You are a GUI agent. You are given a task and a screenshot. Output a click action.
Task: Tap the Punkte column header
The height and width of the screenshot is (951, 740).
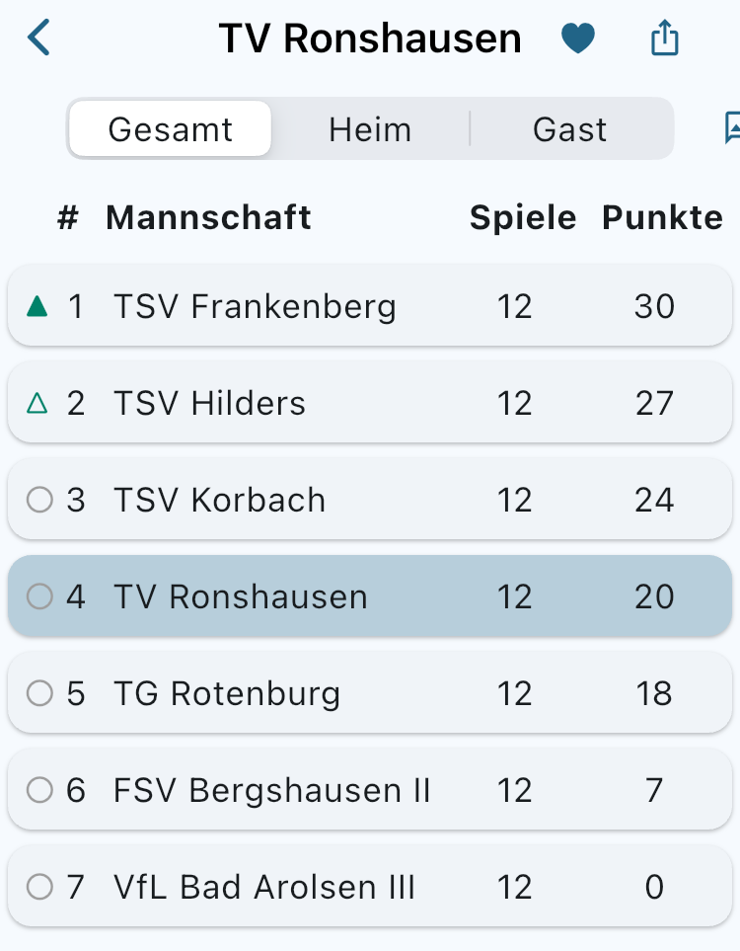[x=662, y=217]
